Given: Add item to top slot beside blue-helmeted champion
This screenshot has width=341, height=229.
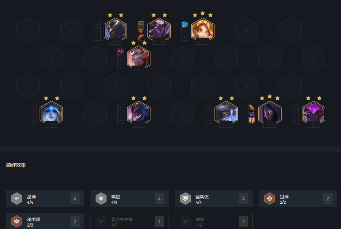Looking at the screenshot, I should pyautogui.click(x=97, y=24).
